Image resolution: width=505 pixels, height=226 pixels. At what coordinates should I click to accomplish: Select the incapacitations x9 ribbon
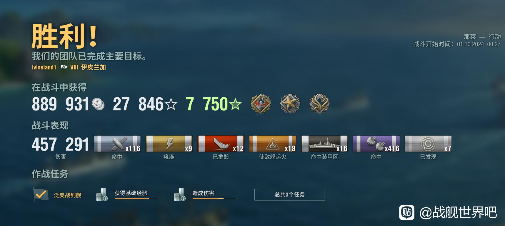pos(169,144)
